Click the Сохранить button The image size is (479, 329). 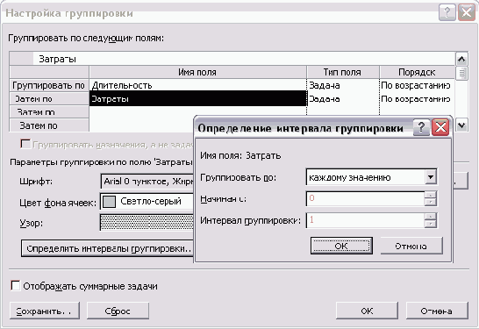45,311
